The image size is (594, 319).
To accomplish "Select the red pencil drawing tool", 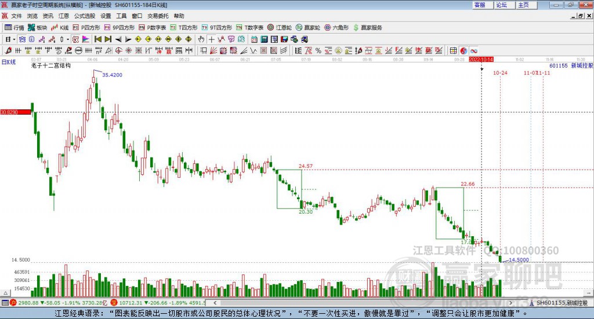I will pyautogui.click(x=8, y=50).
